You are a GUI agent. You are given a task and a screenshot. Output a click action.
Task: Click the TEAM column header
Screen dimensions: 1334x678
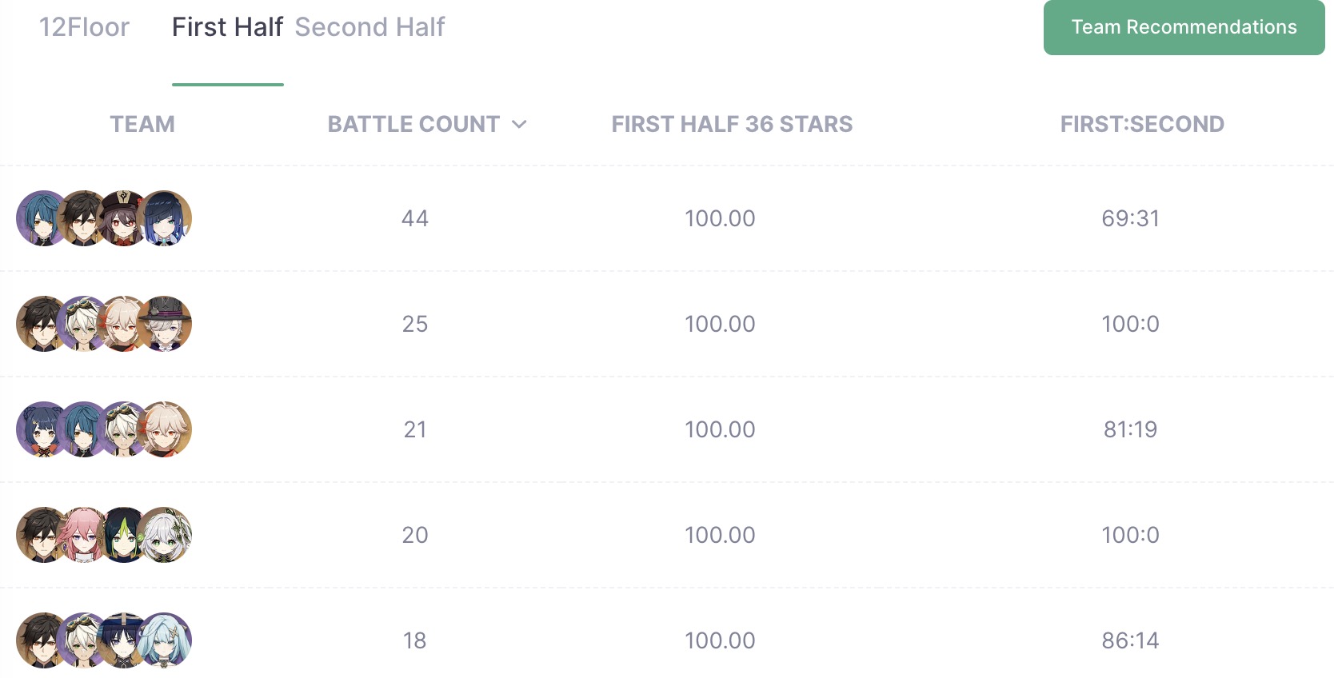coord(142,124)
